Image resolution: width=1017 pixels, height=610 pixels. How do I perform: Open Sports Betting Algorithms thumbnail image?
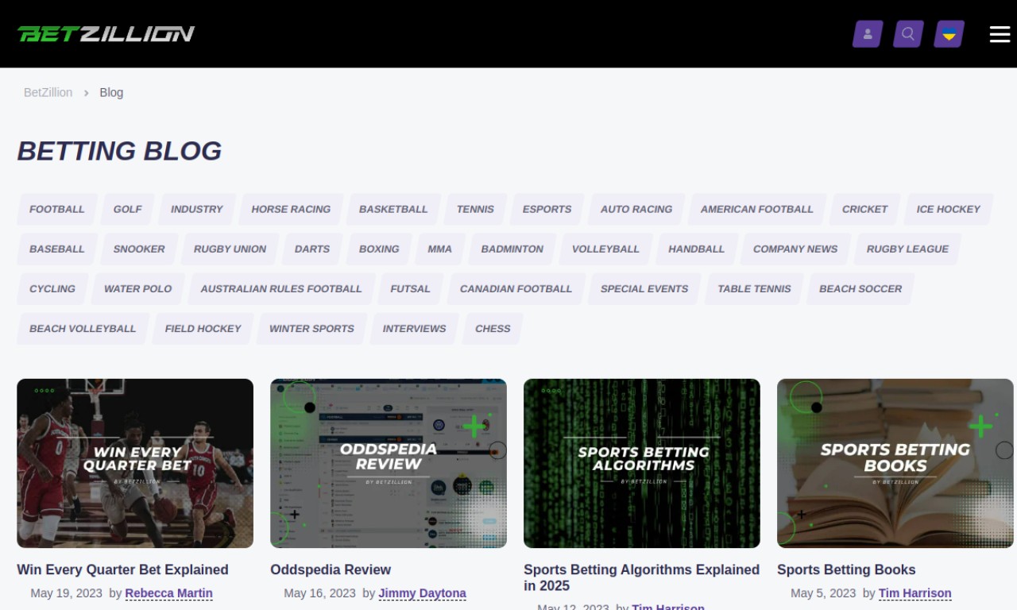click(642, 463)
